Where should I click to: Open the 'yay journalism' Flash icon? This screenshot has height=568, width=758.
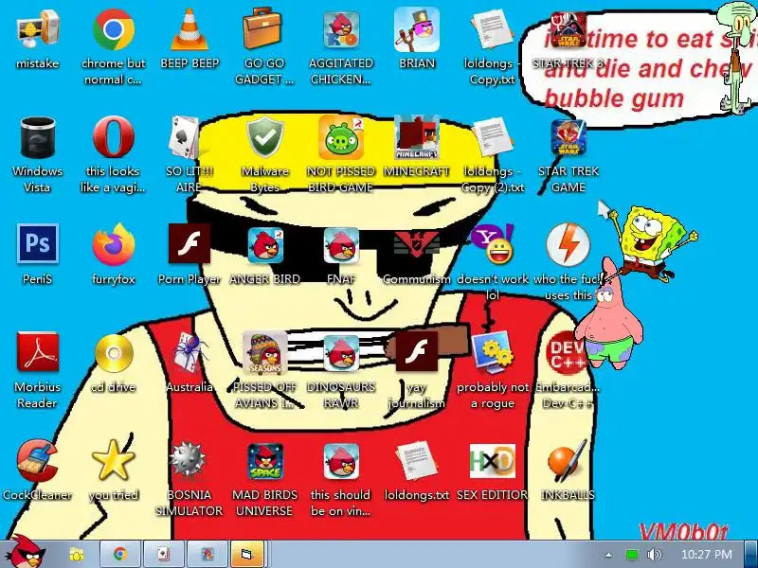click(x=417, y=351)
